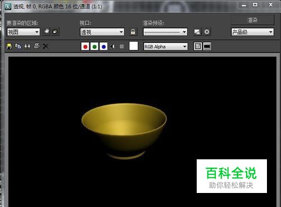This screenshot has width=281, height=207.
Task: Copy the rendered image to clipboard
Action: (18, 46)
